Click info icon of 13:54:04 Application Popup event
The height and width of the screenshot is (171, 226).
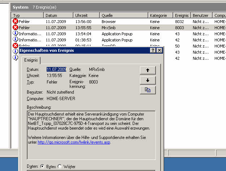(15, 34)
